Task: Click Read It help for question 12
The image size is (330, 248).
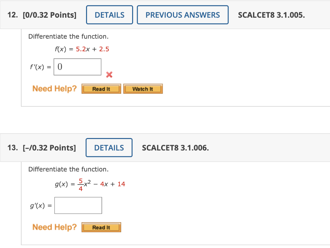Action: point(101,89)
